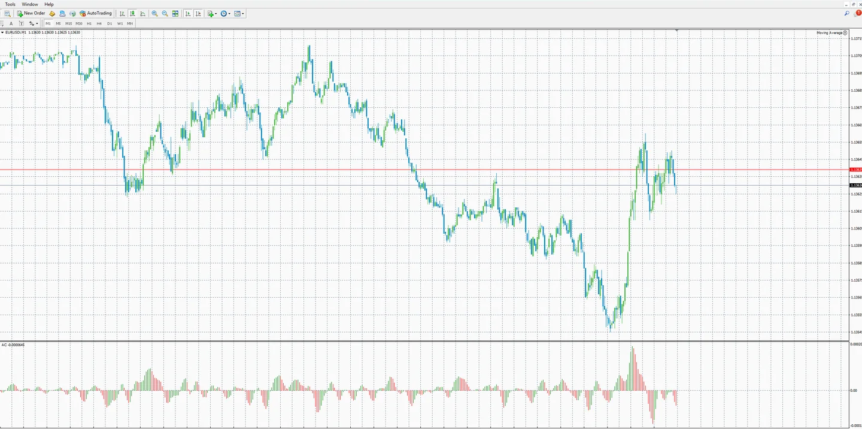The image size is (862, 429).
Task: Expand the periods dropdown arrow beside clock
Action: click(229, 14)
